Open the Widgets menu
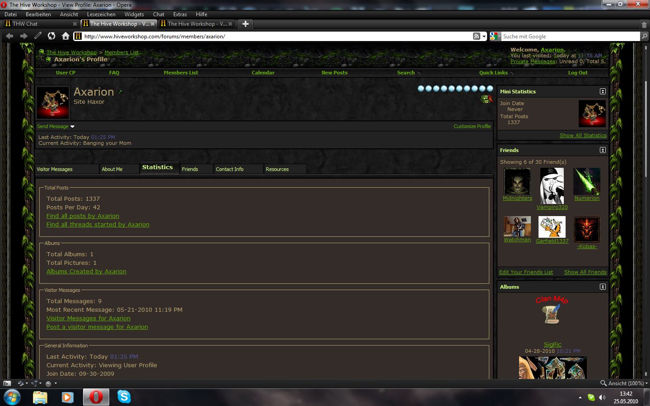The width and height of the screenshot is (650, 406). click(x=134, y=14)
